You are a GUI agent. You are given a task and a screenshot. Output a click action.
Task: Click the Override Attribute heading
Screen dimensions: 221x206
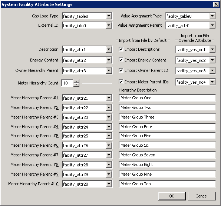point(195,40)
